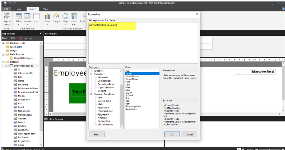Select the Parameters folder

[x=16, y=47]
